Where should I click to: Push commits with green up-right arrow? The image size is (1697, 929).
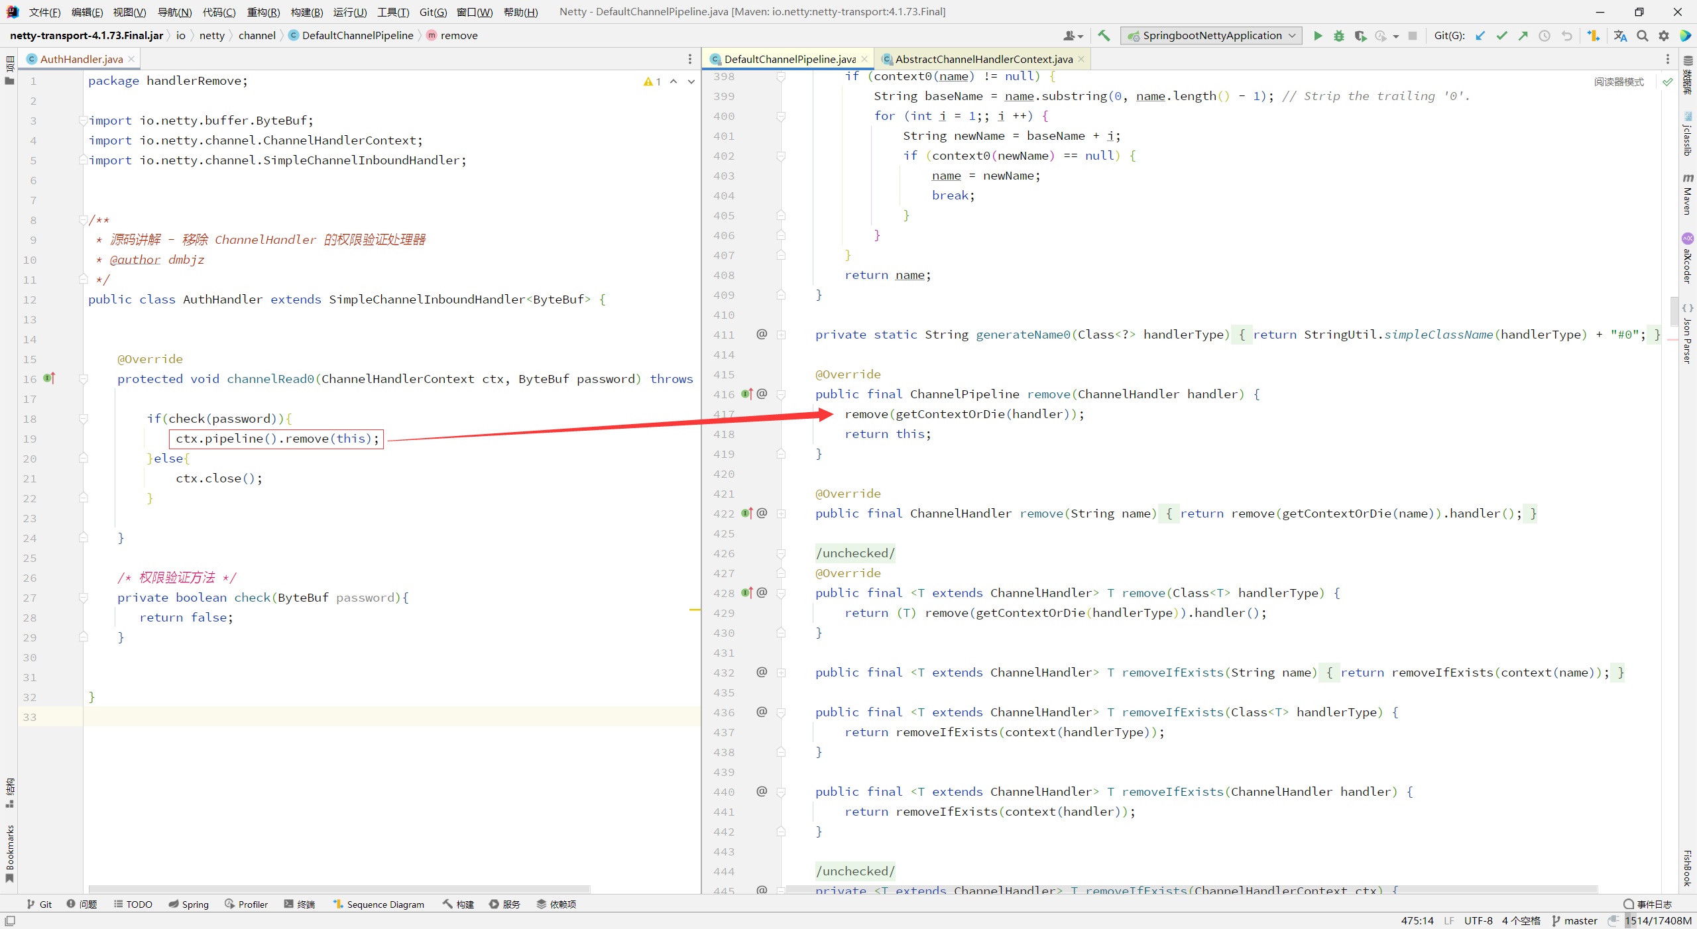tap(1523, 36)
